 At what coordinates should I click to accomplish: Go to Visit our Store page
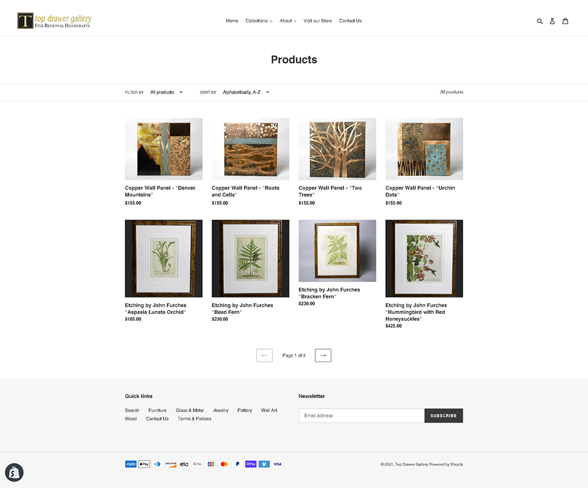tap(318, 21)
